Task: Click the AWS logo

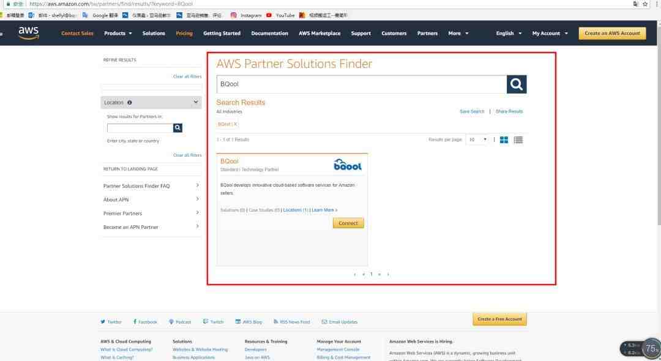Action: pyautogui.click(x=29, y=33)
